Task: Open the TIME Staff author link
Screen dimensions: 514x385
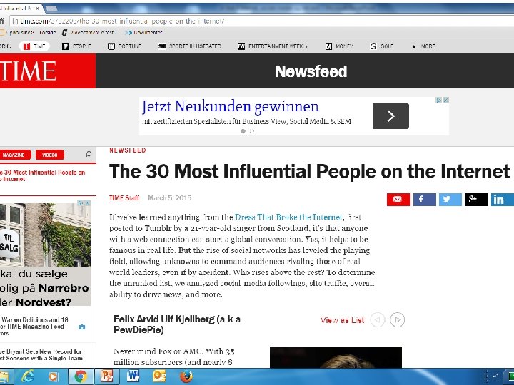Action: click(124, 197)
